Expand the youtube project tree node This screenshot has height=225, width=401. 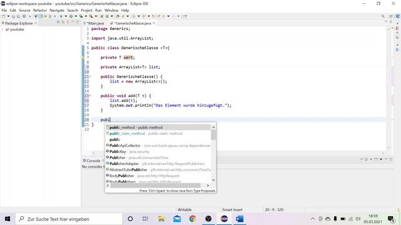(x=3, y=29)
